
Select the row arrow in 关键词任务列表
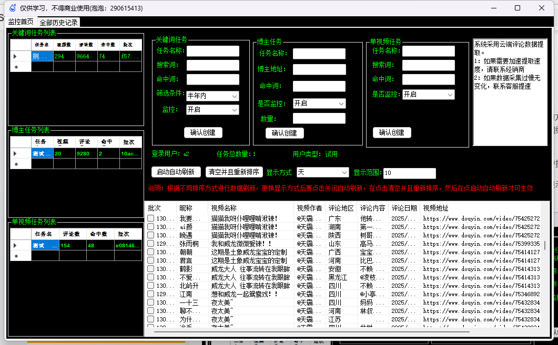pos(15,56)
